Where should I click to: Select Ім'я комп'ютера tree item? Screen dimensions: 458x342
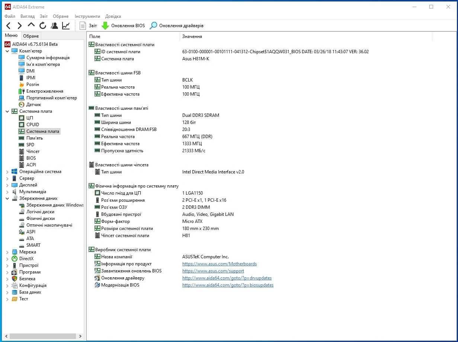[43, 64]
